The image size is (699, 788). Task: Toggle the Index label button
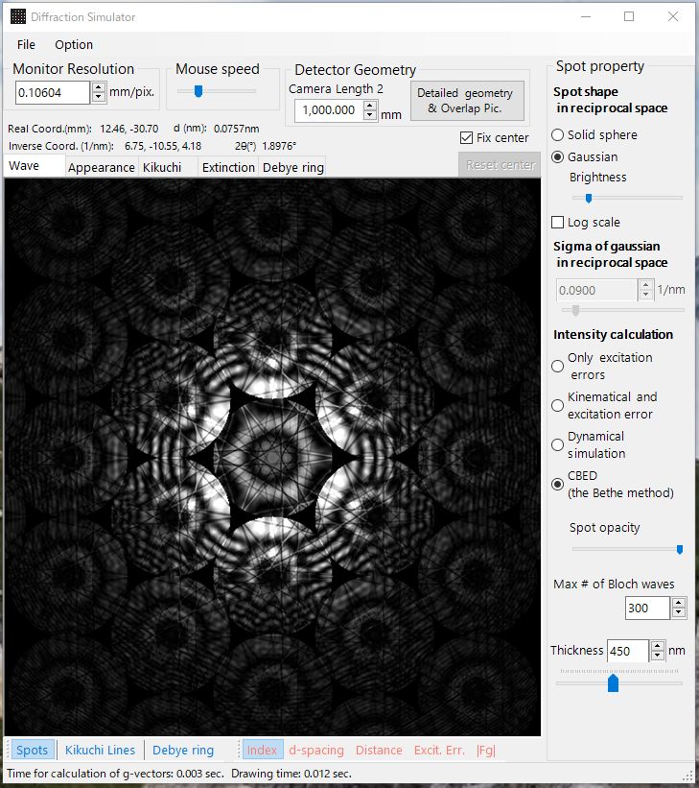click(262, 750)
